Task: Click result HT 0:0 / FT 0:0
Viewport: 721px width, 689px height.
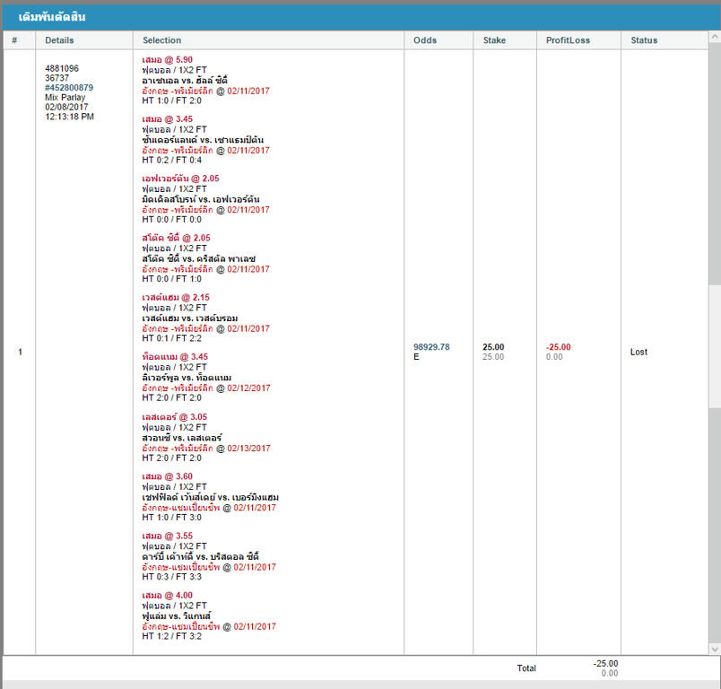Action: coord(171,220)
